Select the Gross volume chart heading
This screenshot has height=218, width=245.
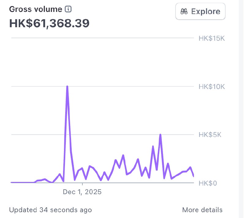click(x=35, y=9)
